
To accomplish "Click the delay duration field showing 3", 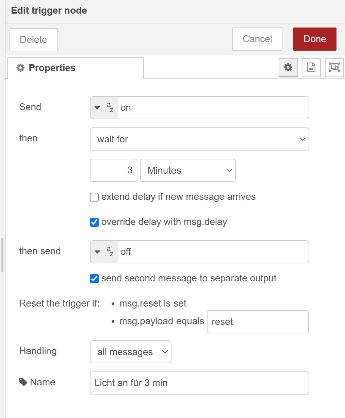I will [114, 170].
